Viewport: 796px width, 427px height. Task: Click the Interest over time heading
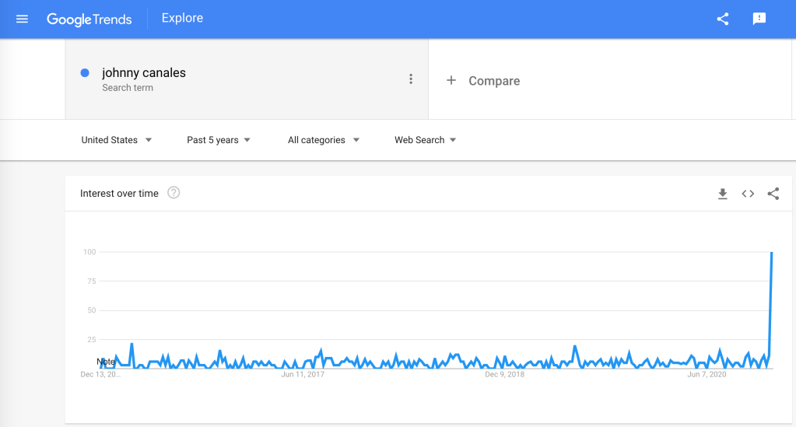pos(119,194)
